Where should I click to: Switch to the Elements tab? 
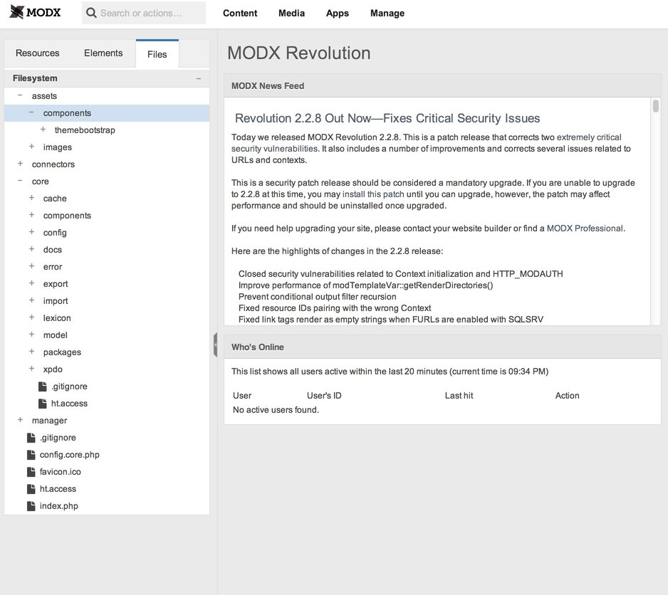[x=103, y=53]
